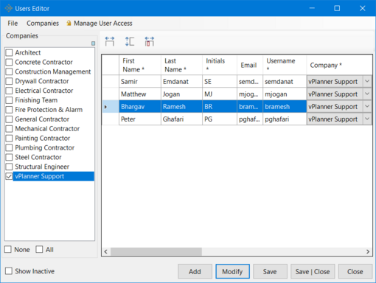376x283 pixels.
Task: Click the Add button
Action: click(x=195, y=271)
